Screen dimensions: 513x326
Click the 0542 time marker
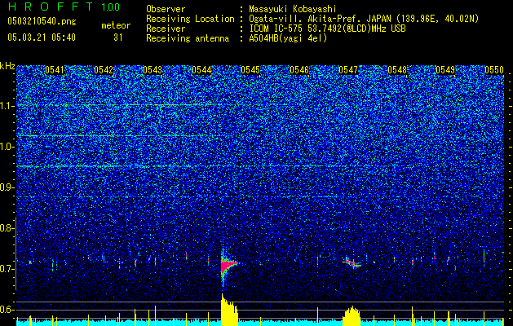(x=104, y=70)
